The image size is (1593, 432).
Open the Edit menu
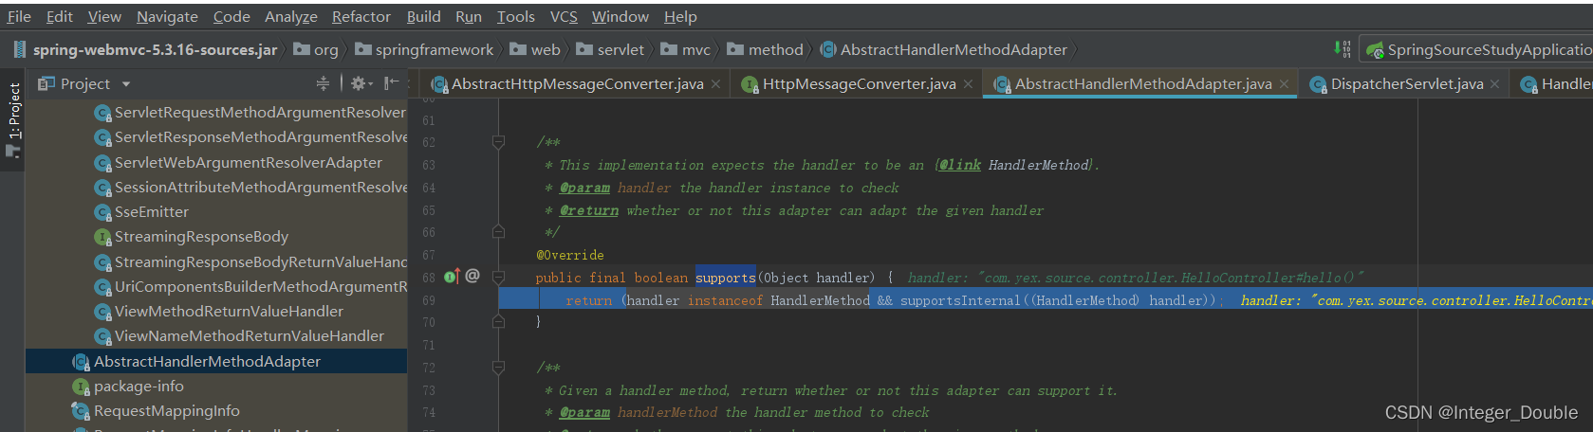tap(59, 16)
